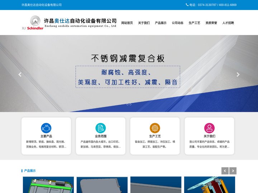Image resolution: width=258 pixels, height=193 pixels.
Task: Click previous button in 产品展示 section
Action: pos(225,171)
